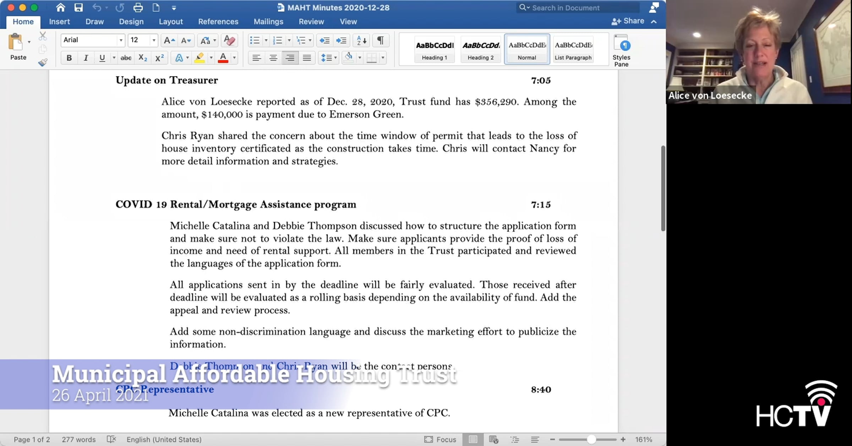Click the vertical scrollbar thumb

(663, 188)
